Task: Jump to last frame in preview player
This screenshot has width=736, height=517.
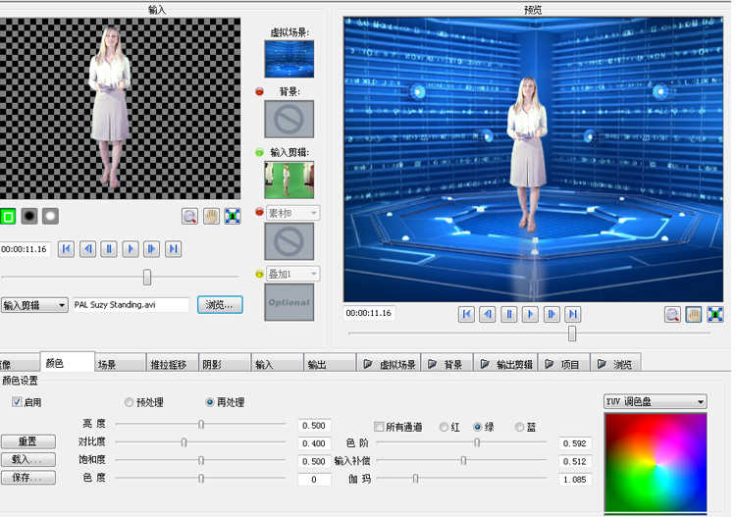Action: (x=573, y=314)
